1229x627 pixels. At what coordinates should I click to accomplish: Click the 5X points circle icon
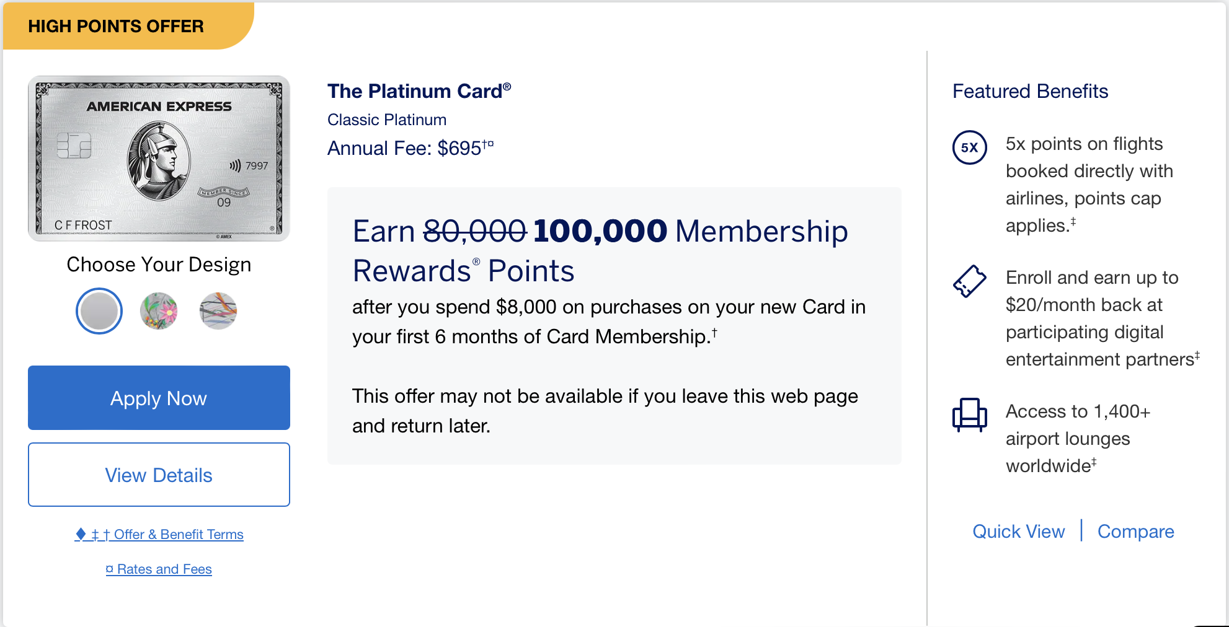(970, 147)
